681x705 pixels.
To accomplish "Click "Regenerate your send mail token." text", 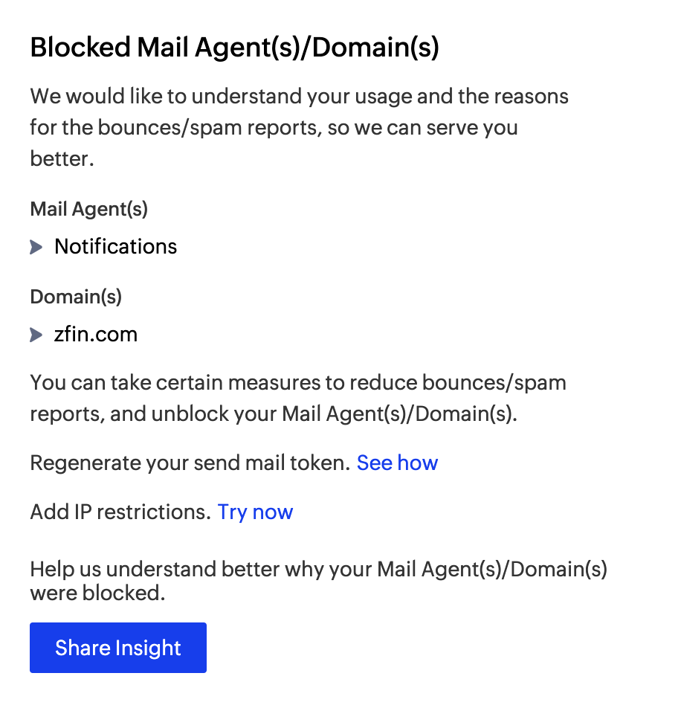I will pos(190,463).
